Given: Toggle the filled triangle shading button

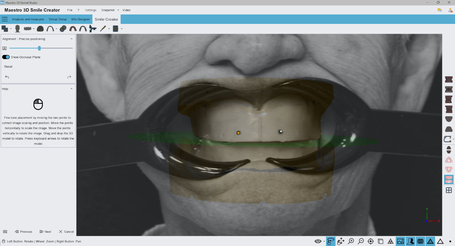Looking at the screenshot, I should click(430, 241).
